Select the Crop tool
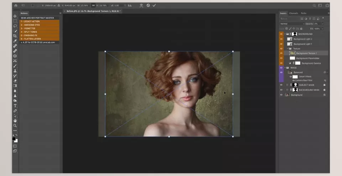342x176 pixels. click(15, 36)
